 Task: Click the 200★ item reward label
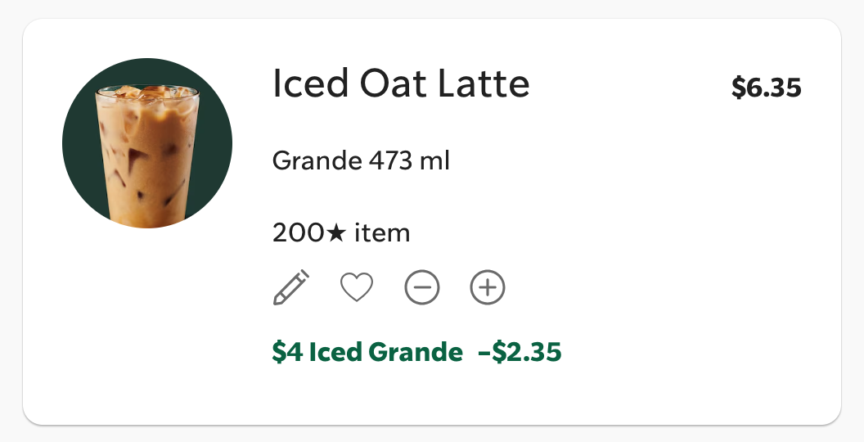point(340,233)
